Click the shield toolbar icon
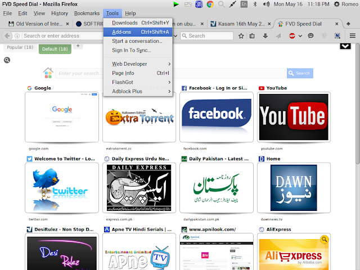 click(x=324, y=36)
